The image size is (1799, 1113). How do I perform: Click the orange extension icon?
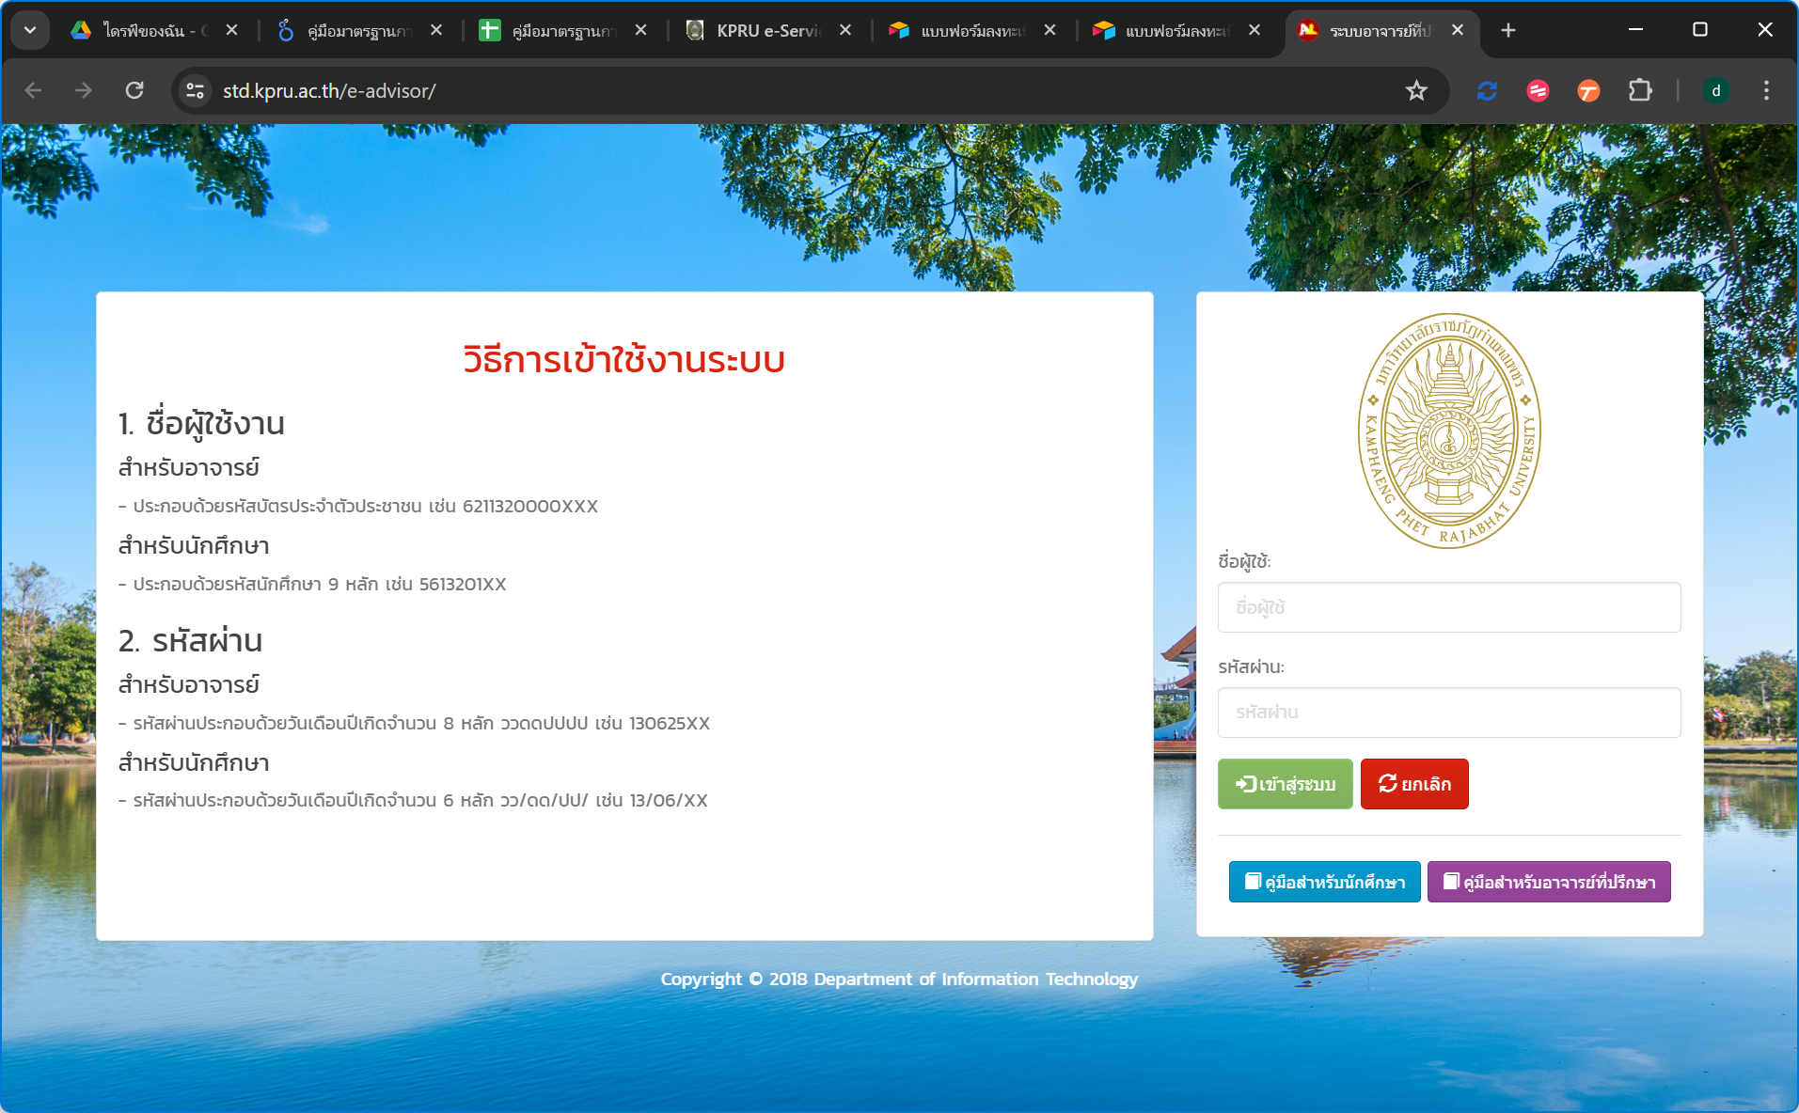click(x=1588, y=90)
